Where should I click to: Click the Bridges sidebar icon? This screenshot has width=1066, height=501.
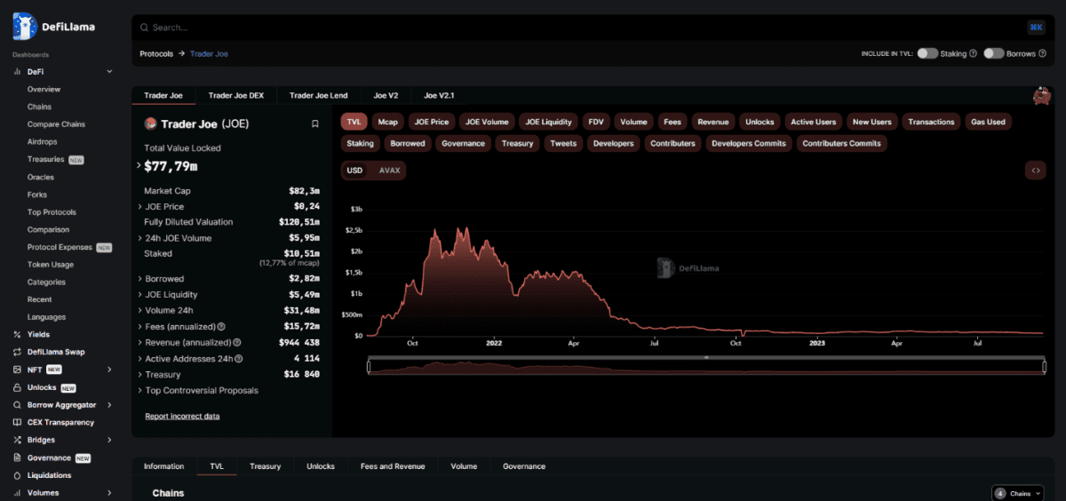(18, 440)
